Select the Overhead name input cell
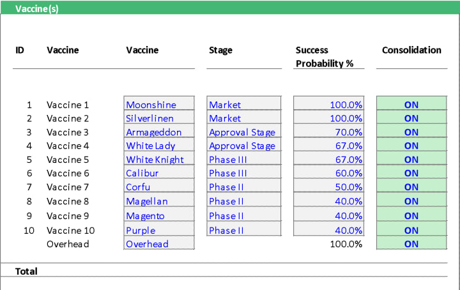The width and height of the screenshot is (460, 290). (159, 243)
